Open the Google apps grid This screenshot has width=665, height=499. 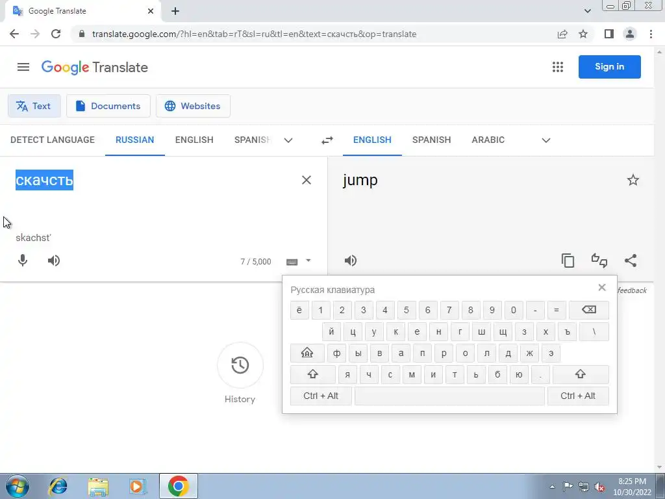tap(558, 67)
